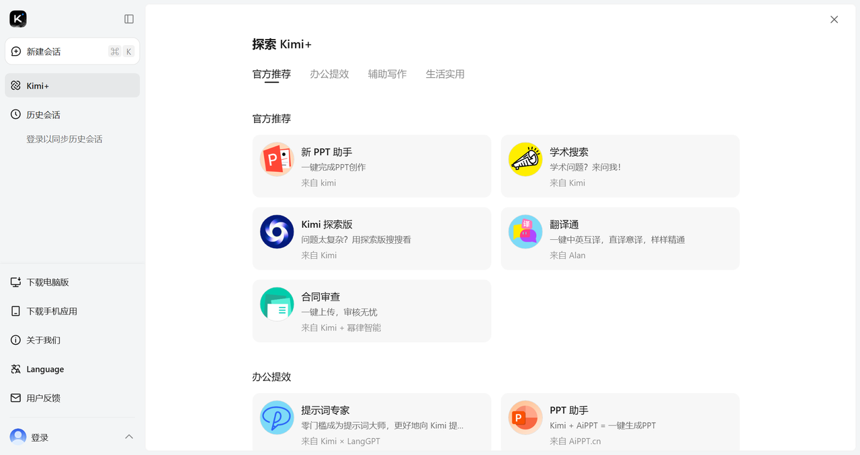This screenshot has width=860, height=455.
Task: Click the monitor icon for 下载电脑版
Action: point(16,282)
